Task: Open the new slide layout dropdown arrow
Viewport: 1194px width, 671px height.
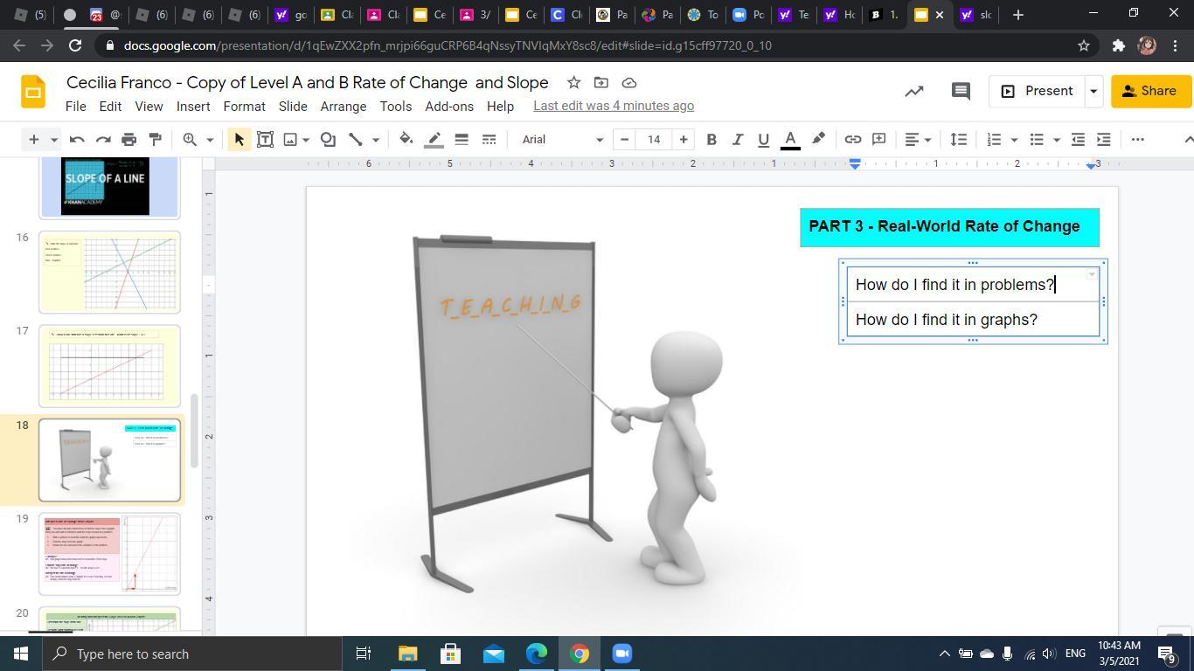Action: tap(53, 140)
